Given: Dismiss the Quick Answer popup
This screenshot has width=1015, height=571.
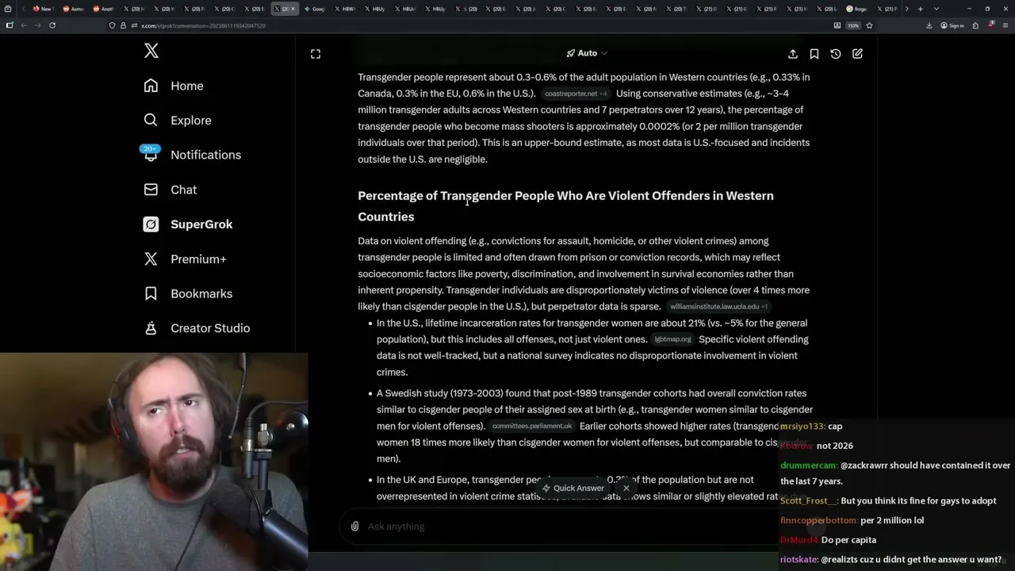Looking at the screenshot, I should point(626,489).
